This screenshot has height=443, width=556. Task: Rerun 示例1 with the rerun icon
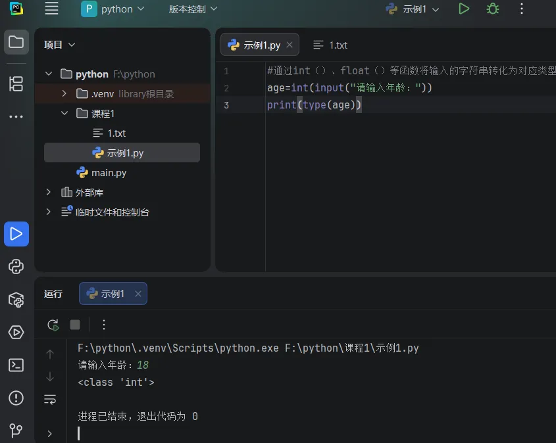click(x=53, y=325)
